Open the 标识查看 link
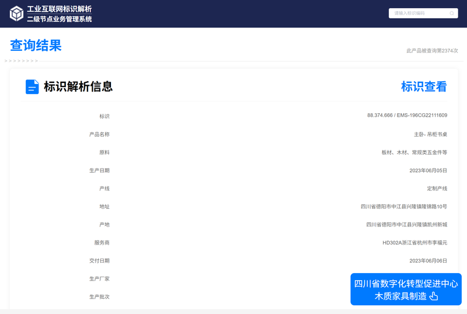Screen dimensions: 467x314 click(x=424, y=87)
